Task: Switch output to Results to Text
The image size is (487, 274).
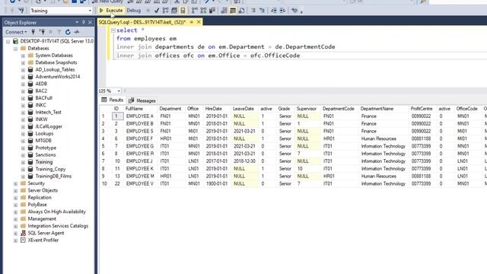Action: pyautogui.click(x=224, y=11)
